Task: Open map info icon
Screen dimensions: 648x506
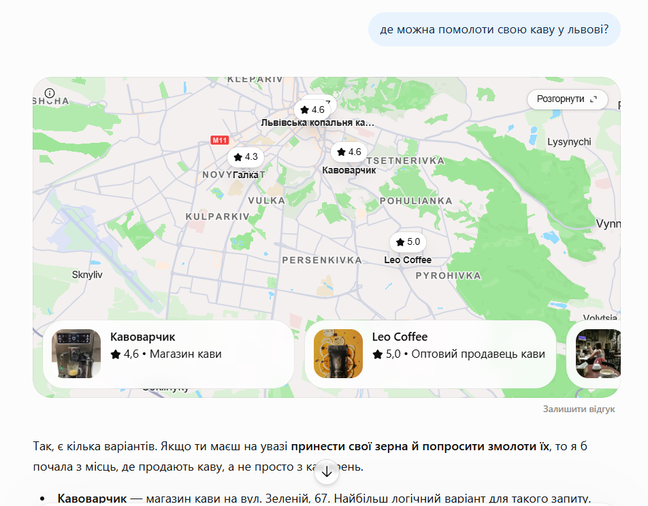Action: pyautogui.click(x=50, y=93)
